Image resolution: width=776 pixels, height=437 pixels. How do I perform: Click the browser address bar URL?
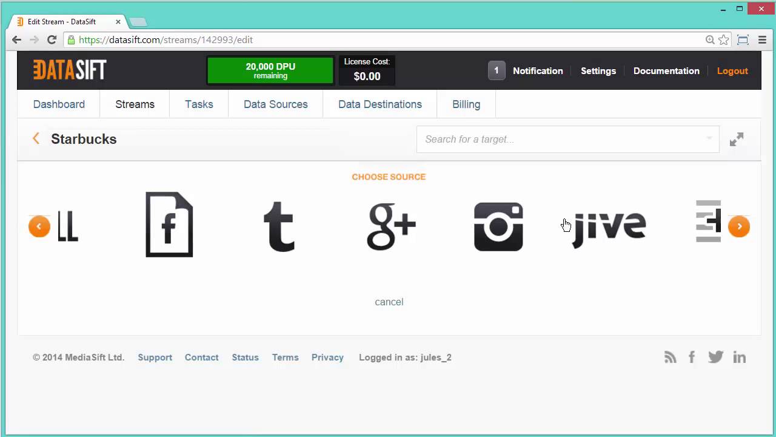pos(166,39)
